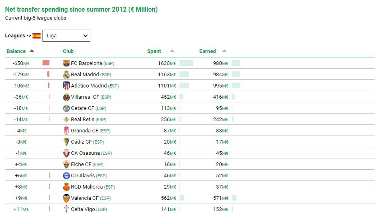Image resolution: width=381 pixels, height=213 pixels.
Task: Sort by Spent using its arrow
Action: click(x=172, y=51)
